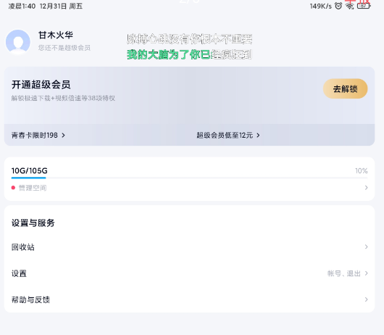Open the alarm clock status icon
The width and height of the screenshot is (384, 335).
click(338, 6)
